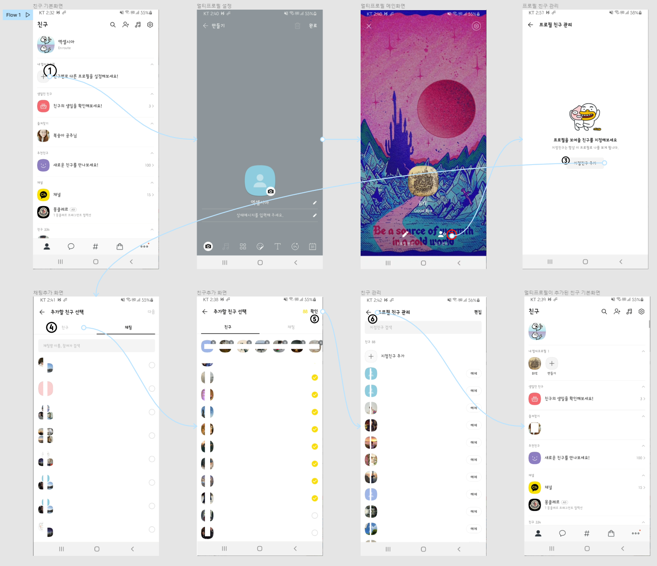Tap first 해제 button in 친구 관리 list

tap(474, 373)
